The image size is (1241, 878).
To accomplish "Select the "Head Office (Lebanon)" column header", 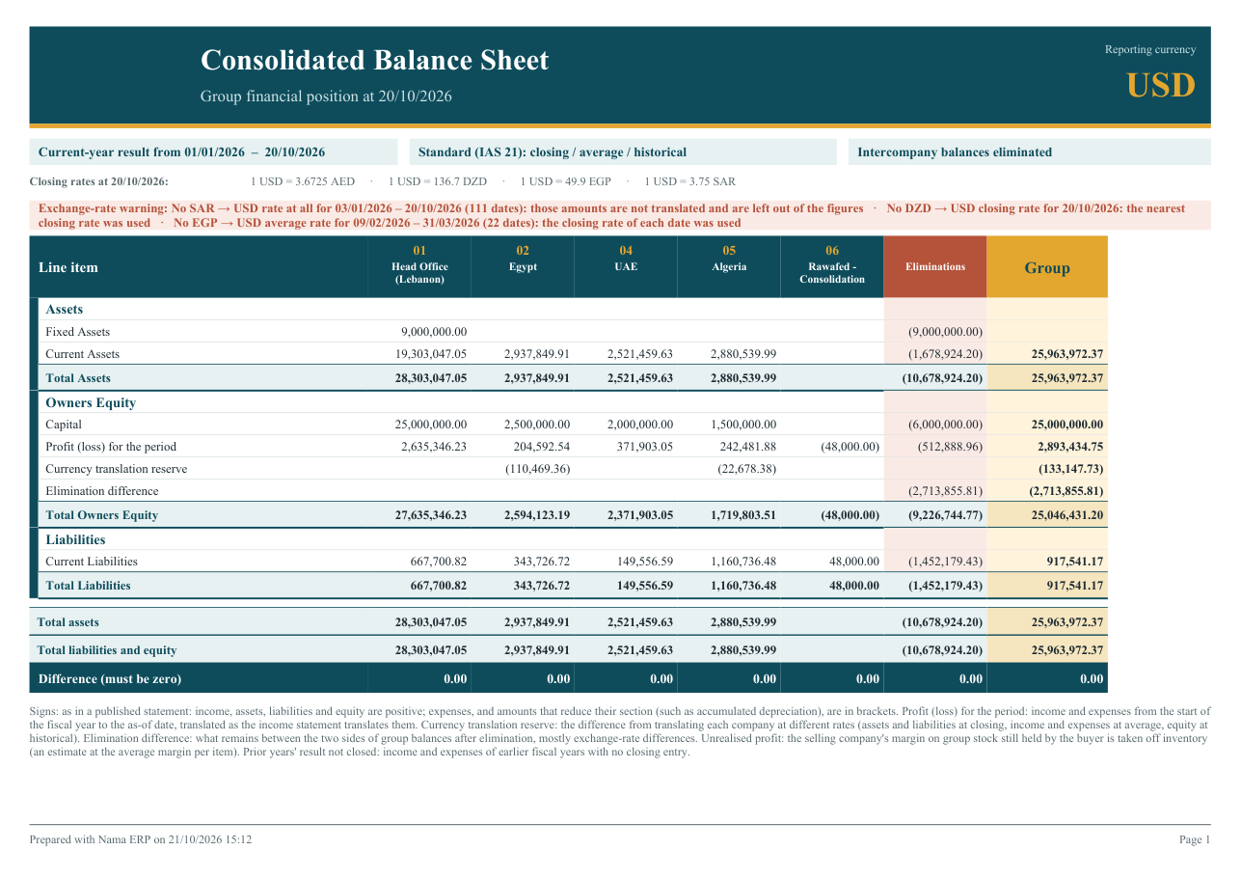I will point(419,266).
